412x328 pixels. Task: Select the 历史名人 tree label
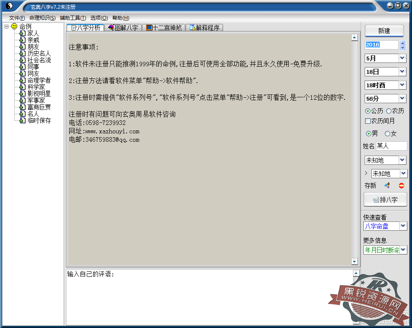point(39,53)
